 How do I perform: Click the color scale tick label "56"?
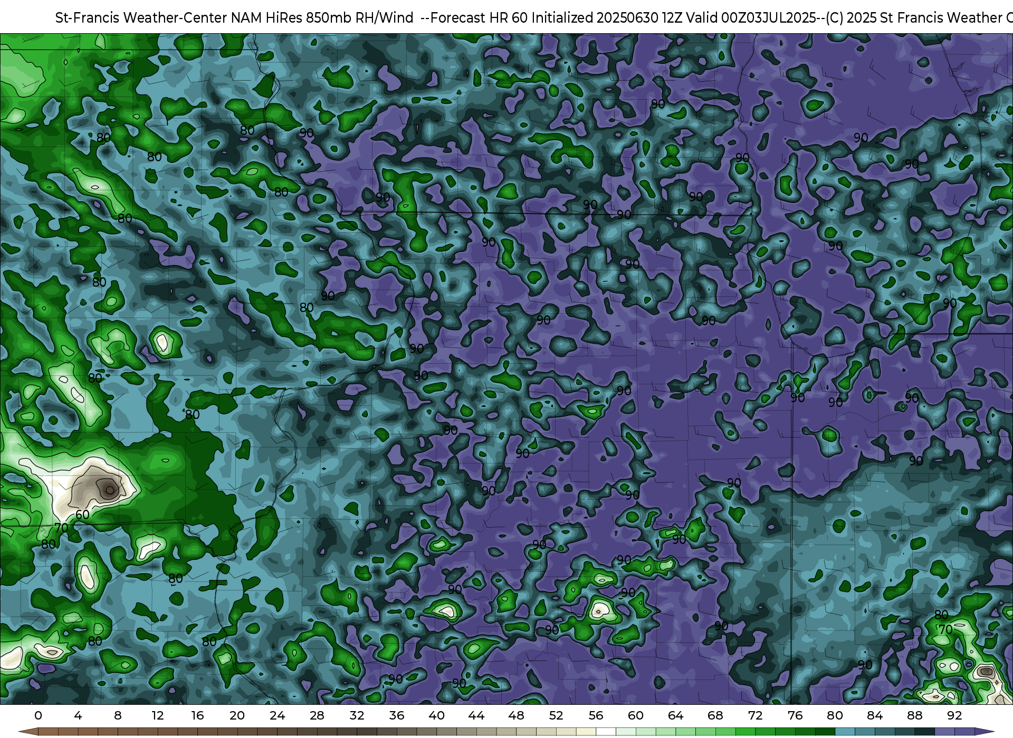coord(596,715)
